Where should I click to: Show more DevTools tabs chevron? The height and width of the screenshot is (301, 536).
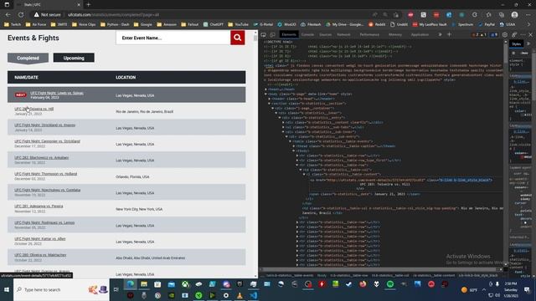(x=440, y=34)
